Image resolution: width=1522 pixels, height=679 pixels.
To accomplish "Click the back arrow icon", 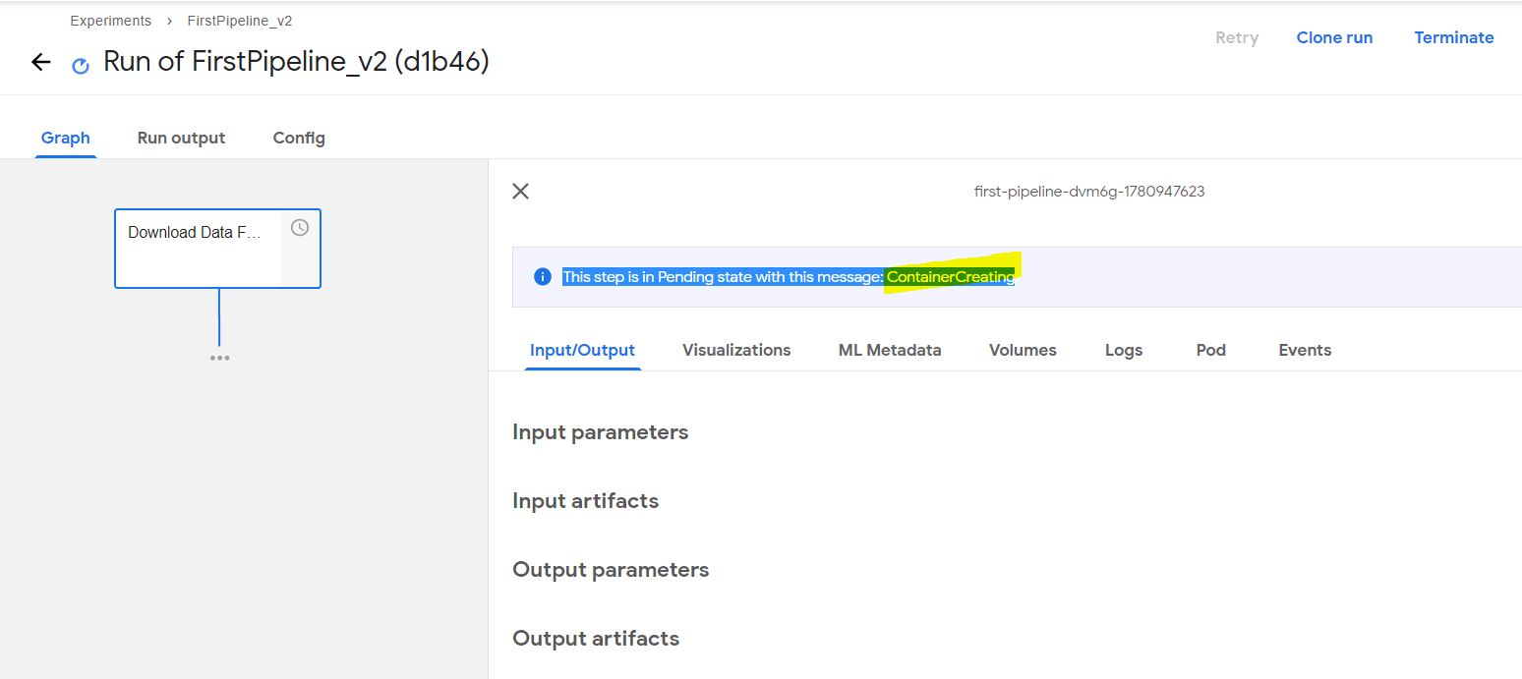I will point(39,61).
